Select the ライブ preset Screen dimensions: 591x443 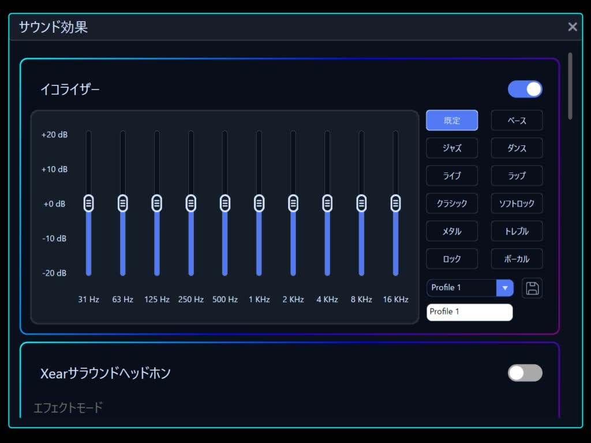(452, 175)
